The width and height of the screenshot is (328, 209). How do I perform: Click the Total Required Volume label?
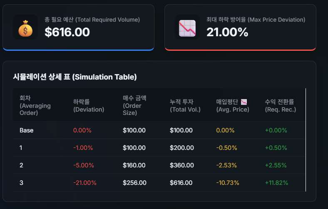coord(92,20)
